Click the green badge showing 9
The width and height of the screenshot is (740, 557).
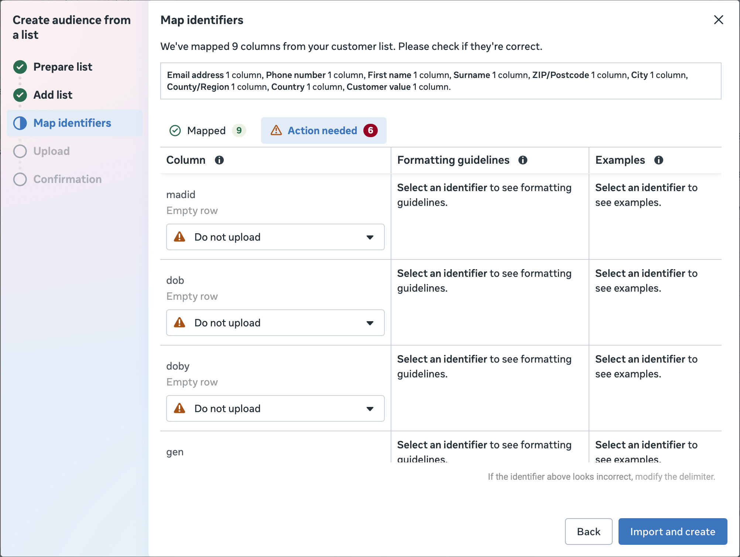pyautogui.click(x=239, y=130)
